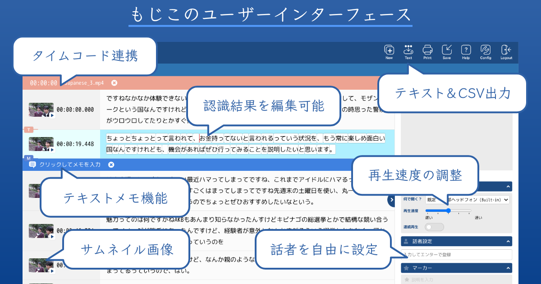This screenshot has width=541, height=284.
Task: Select the thumbnail at 00:00:19.448
Action: point(41,145)
